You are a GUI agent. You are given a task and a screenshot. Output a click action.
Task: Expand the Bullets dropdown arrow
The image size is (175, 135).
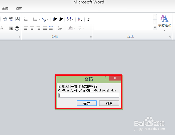point(30,19)
